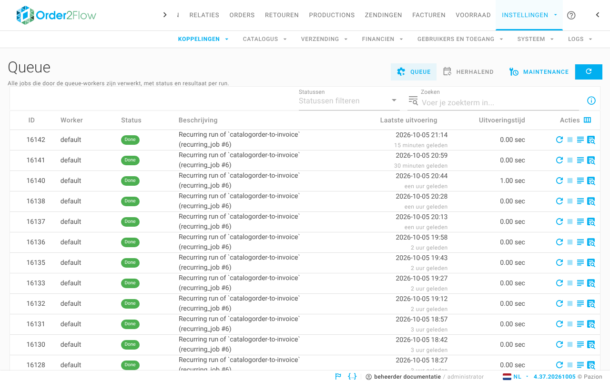Open the NL language selector
This screenshot has width=610, height=381.
click(516, 377)
